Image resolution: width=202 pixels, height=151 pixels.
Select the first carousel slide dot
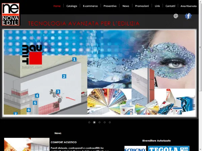(x=89, y=122)
